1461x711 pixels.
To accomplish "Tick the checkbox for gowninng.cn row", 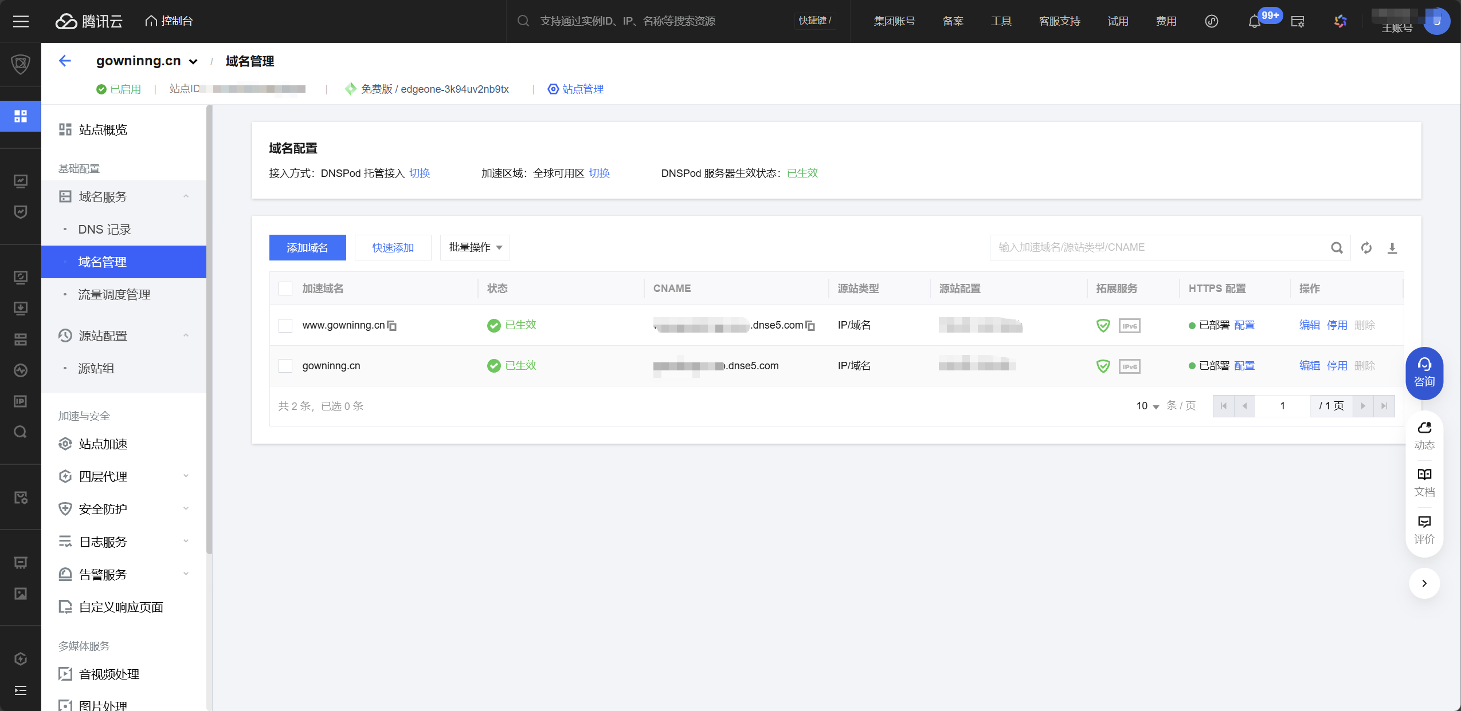I will (x=285, y=366).
